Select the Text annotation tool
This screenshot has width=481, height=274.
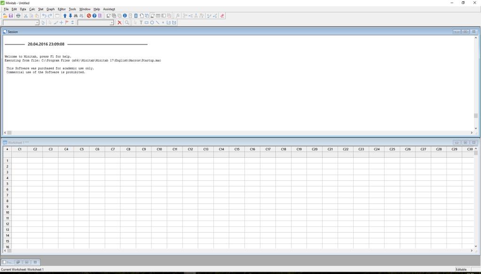click(x=141, y=23)
